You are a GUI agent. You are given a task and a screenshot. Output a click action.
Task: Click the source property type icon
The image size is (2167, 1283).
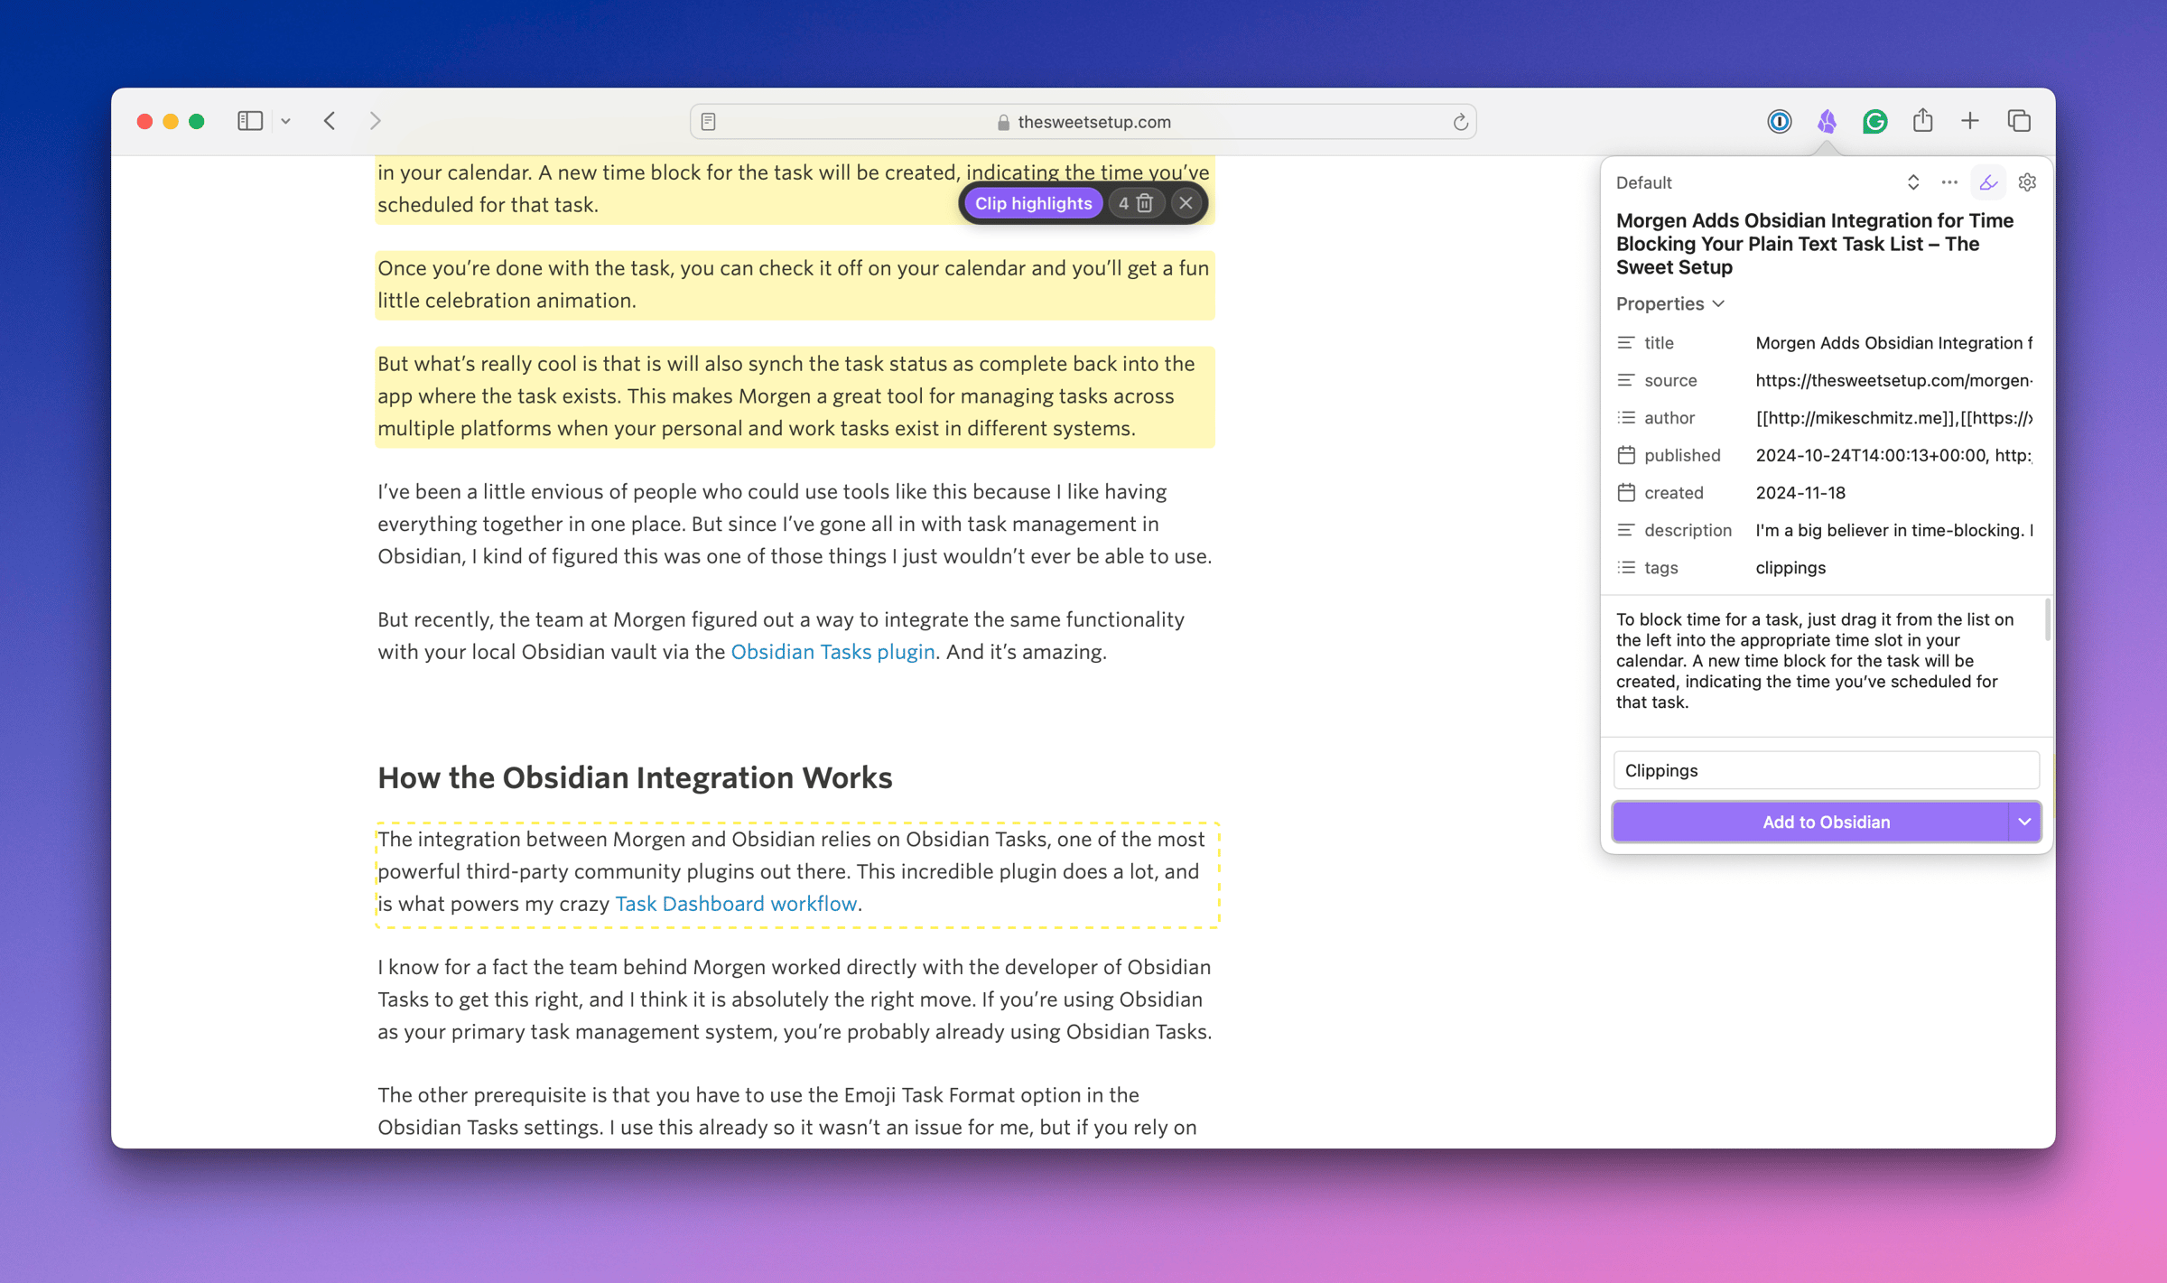pyautogui.click(x=1626, y=380)
